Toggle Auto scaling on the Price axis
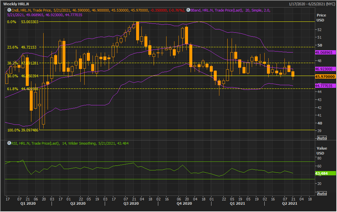This screenshot has height=212, width=337. [x=322, y=138]
